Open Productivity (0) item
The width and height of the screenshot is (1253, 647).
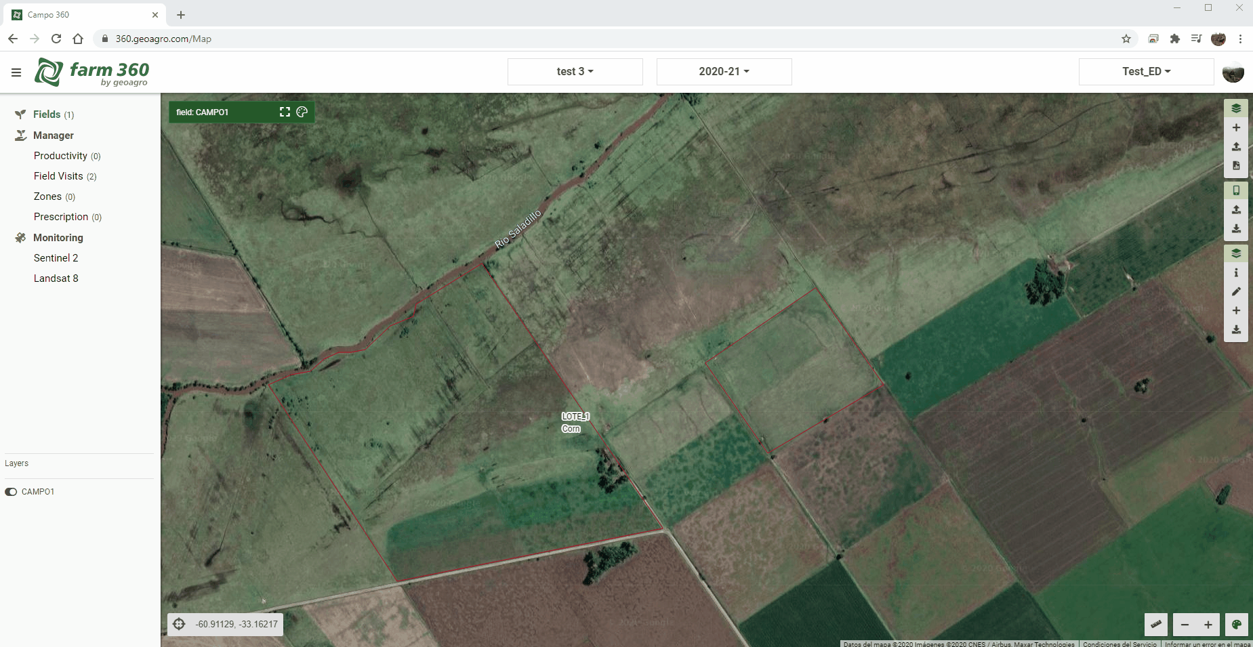tap(67, 156)
